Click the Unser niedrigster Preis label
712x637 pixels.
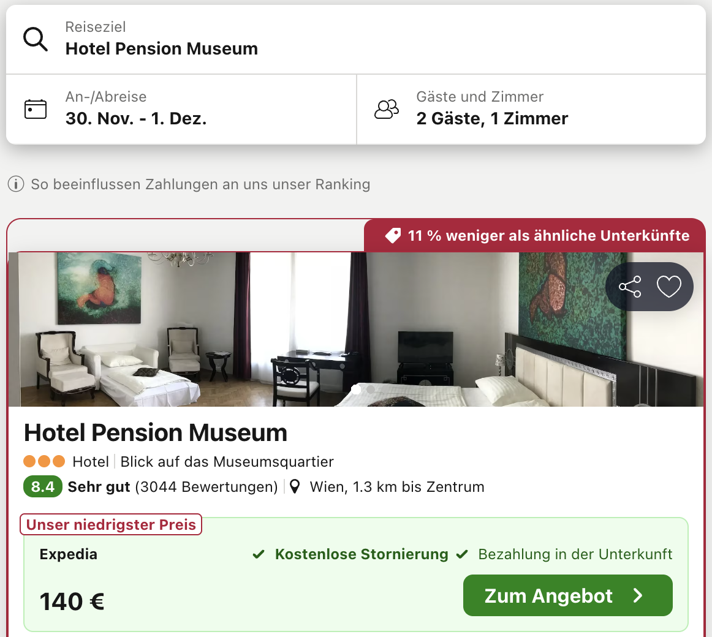(111, 525)
